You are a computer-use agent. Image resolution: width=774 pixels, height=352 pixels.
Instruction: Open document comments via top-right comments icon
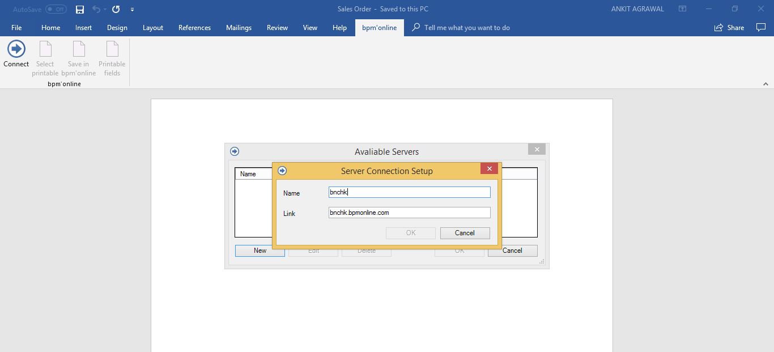761,27
